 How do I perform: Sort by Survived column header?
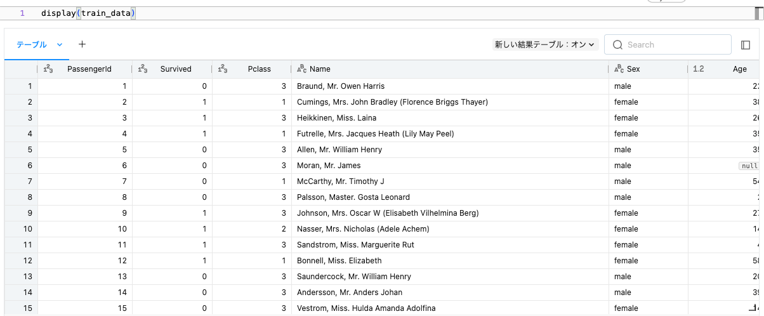click(176, 69)
